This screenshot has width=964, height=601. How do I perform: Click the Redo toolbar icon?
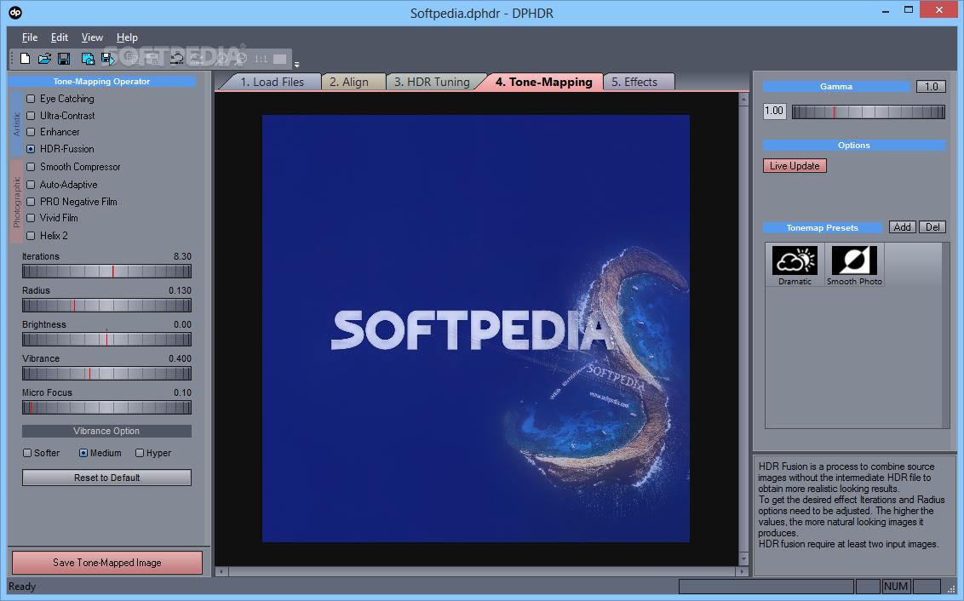(197, 59)
